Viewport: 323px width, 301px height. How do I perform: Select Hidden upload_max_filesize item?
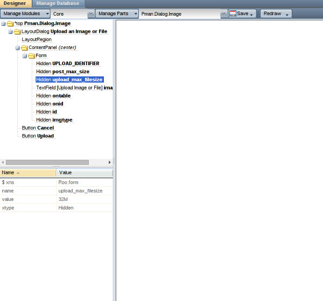69,80
